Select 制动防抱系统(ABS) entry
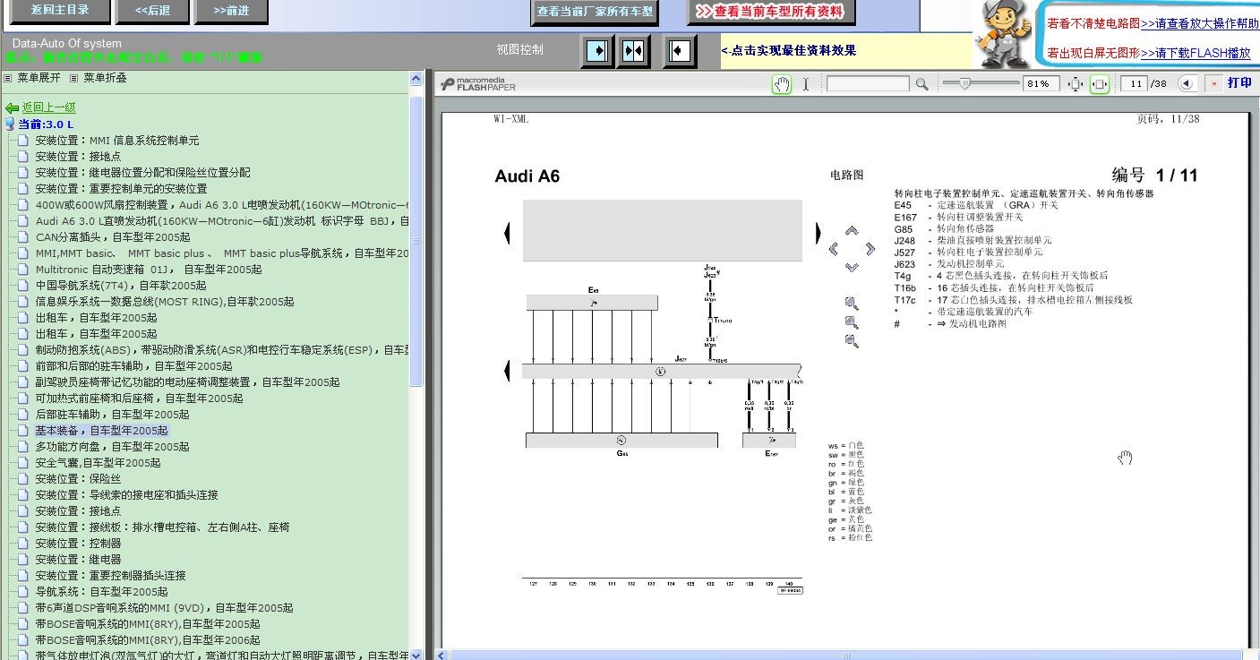1260x660 pixels. (x=222, y=350)
